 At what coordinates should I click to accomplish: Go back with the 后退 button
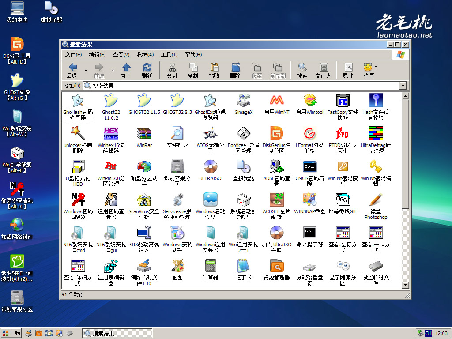(x=72, y=71)
